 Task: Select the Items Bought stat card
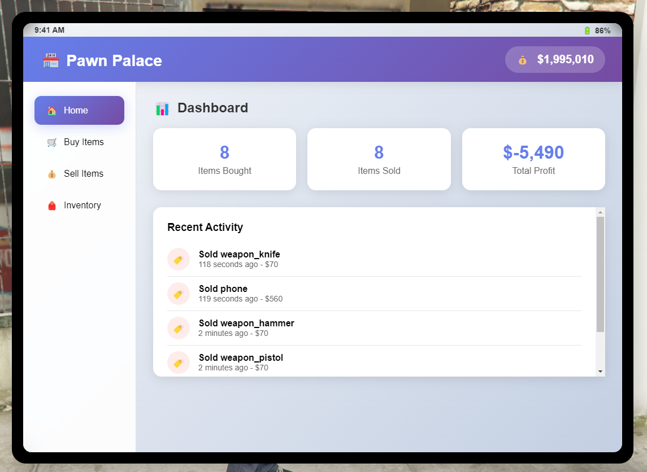coord(224,159)
